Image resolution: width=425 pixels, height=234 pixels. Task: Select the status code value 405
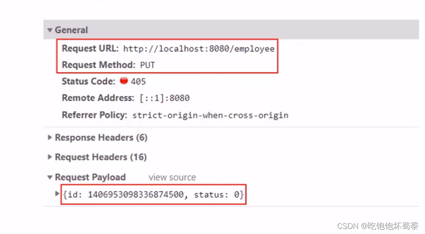point(138,81)
